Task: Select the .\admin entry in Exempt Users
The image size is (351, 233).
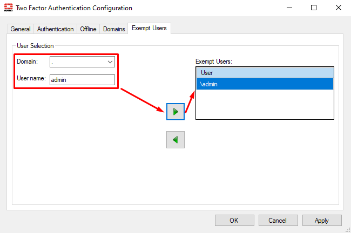Action: (265, 84)
